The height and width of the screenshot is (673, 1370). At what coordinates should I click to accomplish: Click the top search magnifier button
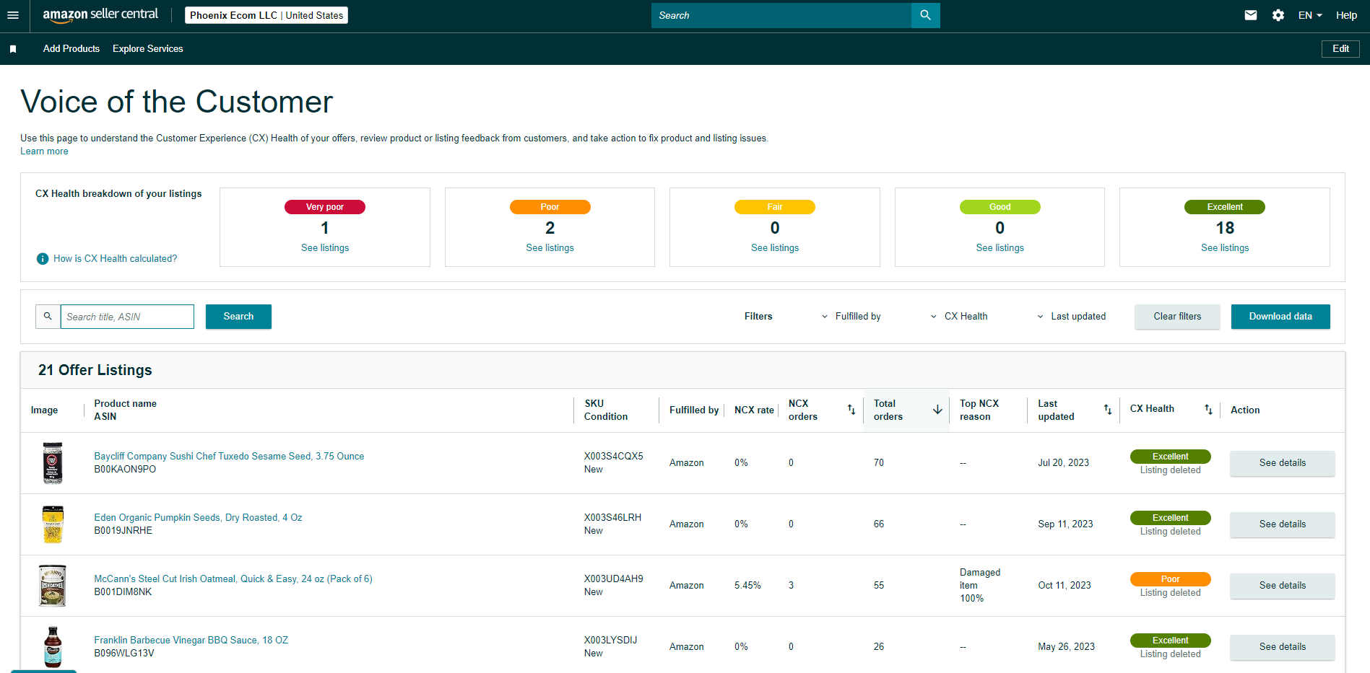click(x=925, y=15)
